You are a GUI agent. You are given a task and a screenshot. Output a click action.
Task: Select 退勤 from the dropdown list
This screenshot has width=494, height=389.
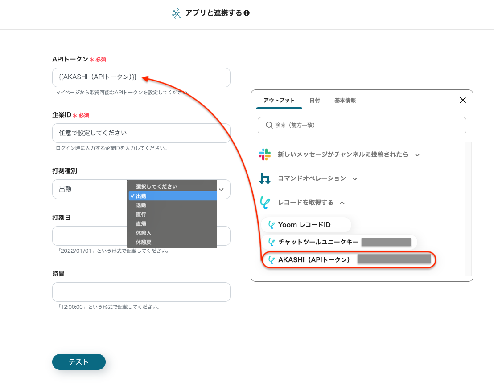pos(141,205)
